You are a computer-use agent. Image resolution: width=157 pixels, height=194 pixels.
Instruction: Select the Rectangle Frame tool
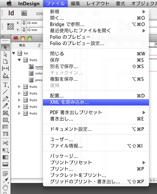[5, 113]
